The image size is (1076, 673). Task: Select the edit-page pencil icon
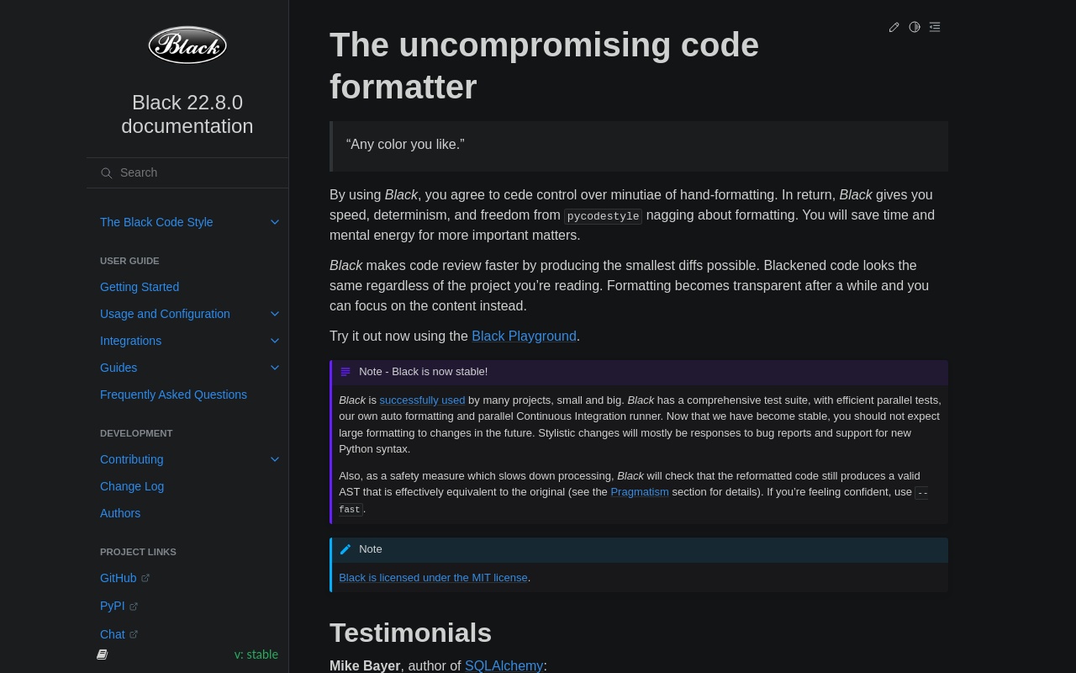tap(894, 27)
